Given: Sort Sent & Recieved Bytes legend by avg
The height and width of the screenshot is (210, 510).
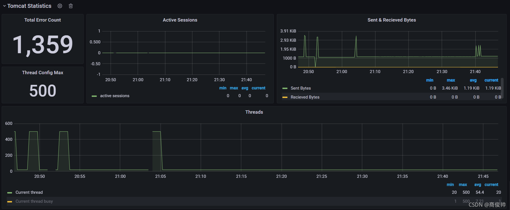Looking at the screenshot, I should click(473, 80).
